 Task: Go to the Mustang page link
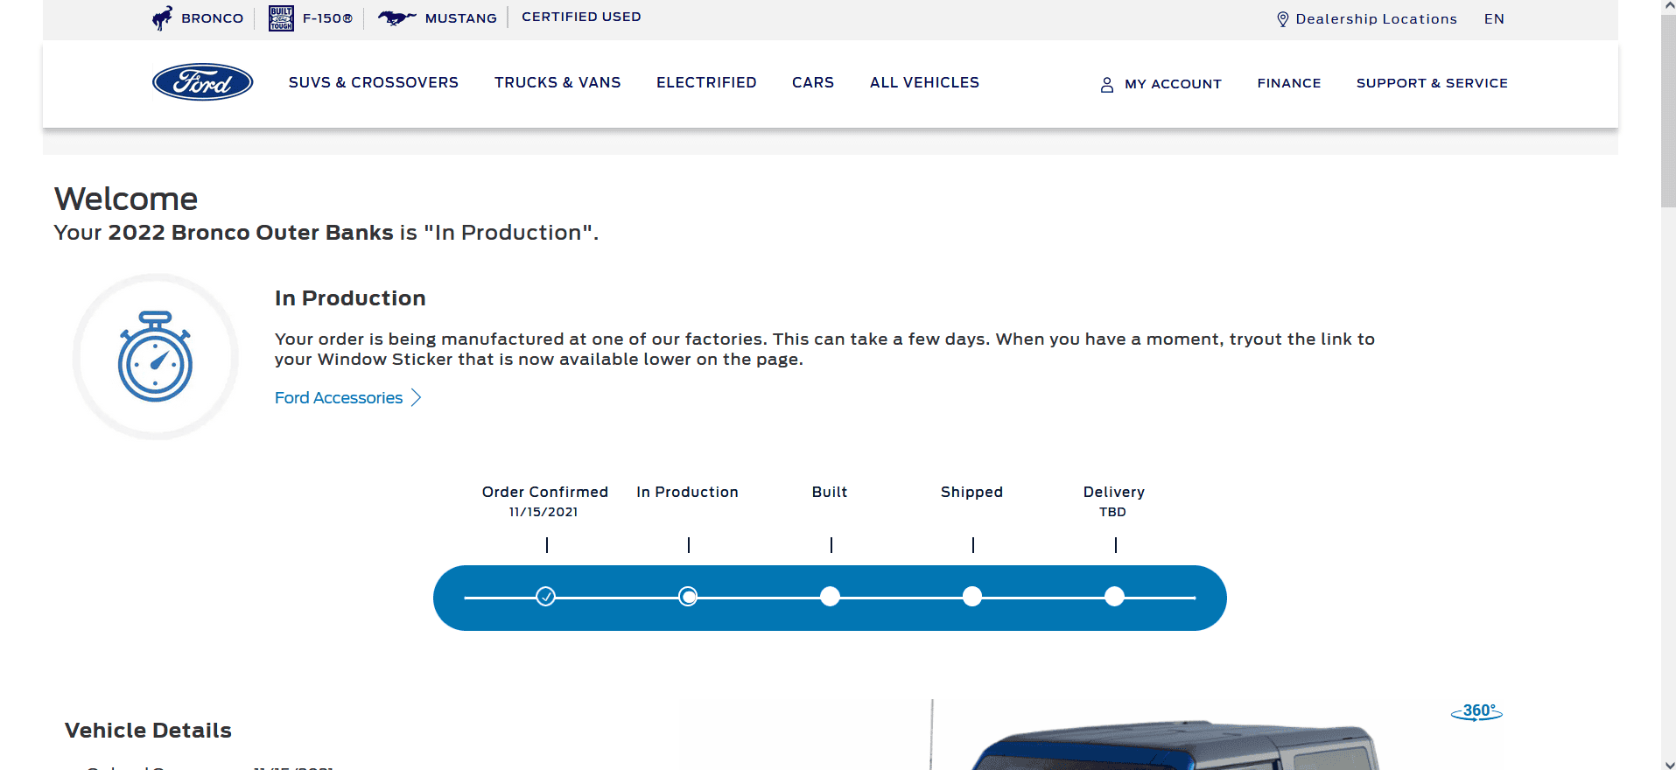click(x=461, y=18)
